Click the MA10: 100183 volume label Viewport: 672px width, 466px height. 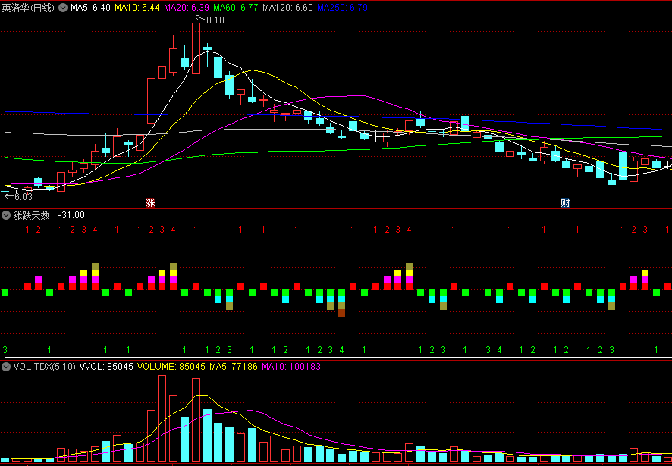pyautogui.click(x=291, y=367)
